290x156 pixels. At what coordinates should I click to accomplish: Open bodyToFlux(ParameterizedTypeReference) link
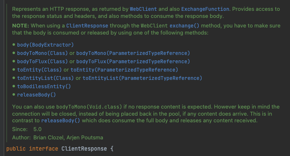(133, 62)
